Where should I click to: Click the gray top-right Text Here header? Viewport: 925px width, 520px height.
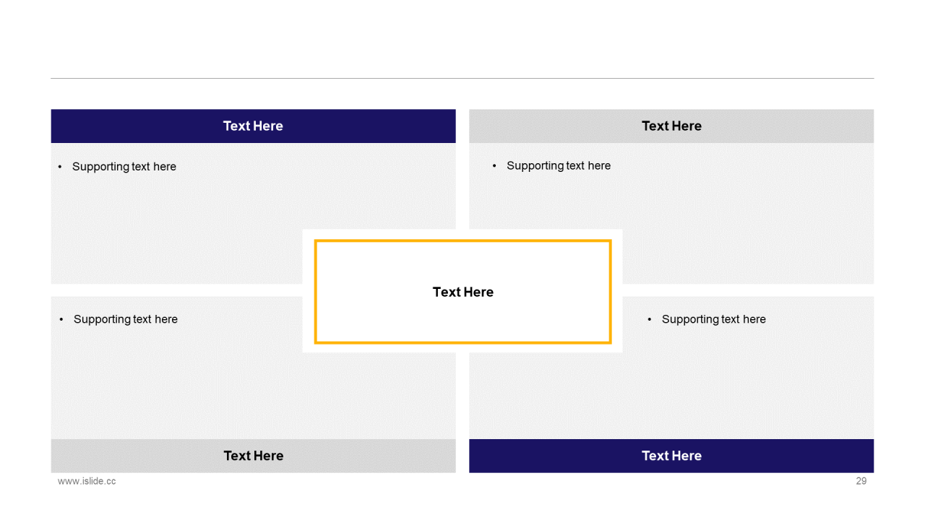[671, 126]
